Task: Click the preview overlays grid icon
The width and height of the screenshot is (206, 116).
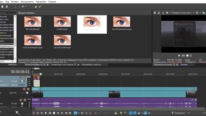Action: [x=197, y=13]
